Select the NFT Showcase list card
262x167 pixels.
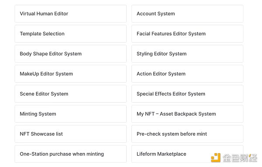point(70,134)
